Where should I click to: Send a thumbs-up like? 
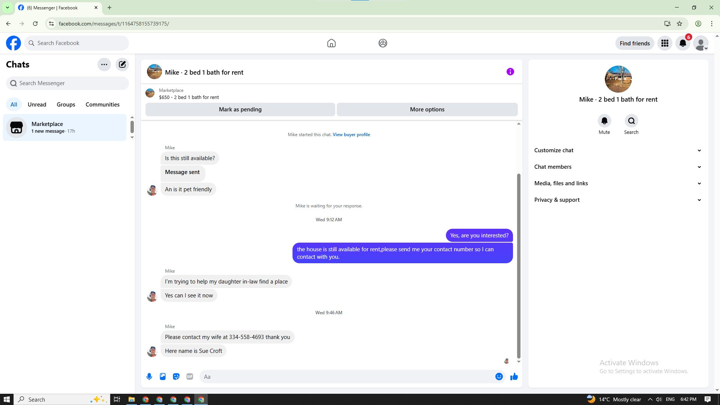coord(514,376)
